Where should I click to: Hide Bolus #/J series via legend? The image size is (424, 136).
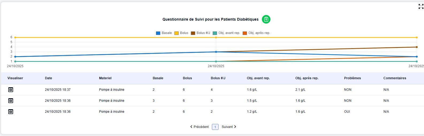[x=200, y=33]
